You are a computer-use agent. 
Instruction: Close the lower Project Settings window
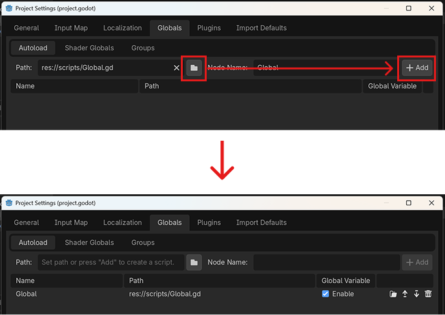click(x=431, y=203)
